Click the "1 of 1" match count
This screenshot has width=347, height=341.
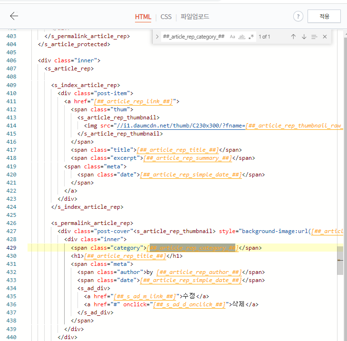click(x=264, y=37)
